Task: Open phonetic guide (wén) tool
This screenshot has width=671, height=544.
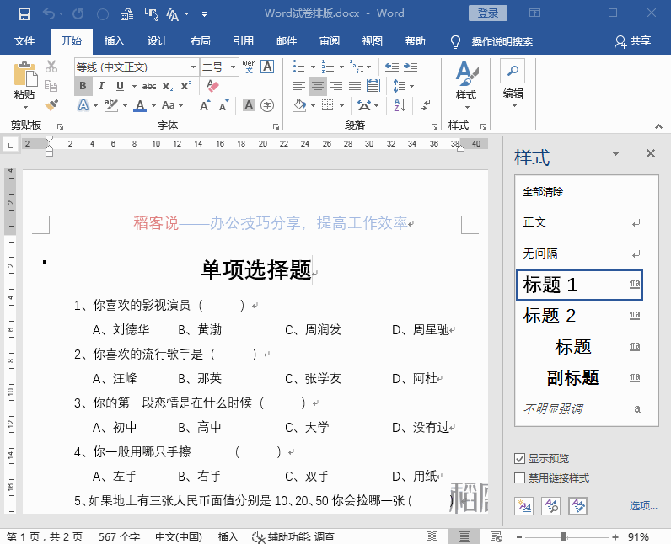Action: click(x=249, y=67)
